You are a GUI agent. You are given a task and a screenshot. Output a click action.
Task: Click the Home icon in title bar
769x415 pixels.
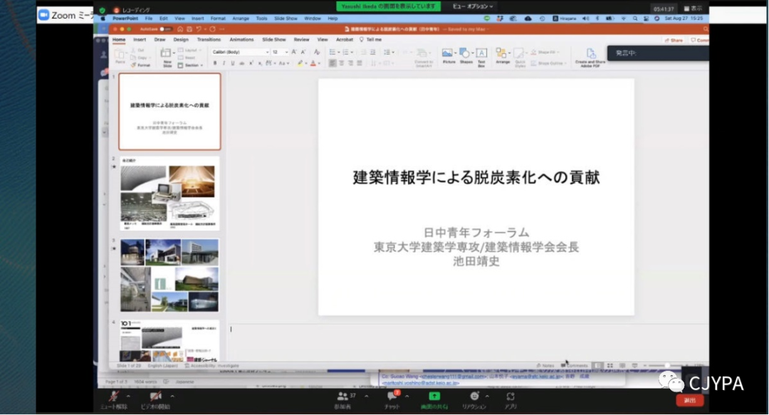[180, 29]
